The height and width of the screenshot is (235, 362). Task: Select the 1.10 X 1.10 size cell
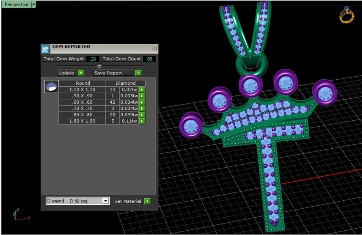click(x=82, y=89)
